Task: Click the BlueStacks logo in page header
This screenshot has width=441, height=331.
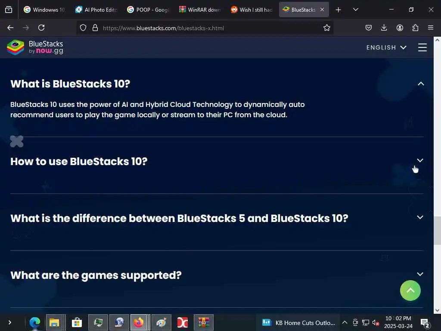Action: [x=35, y=47]
